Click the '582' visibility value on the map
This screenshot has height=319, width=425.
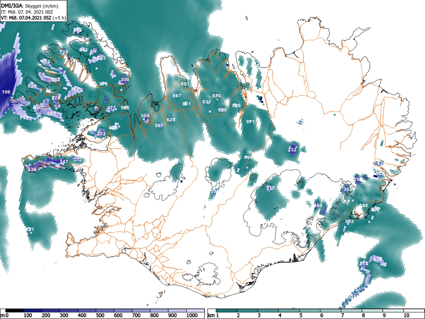(x=56, y=80)
